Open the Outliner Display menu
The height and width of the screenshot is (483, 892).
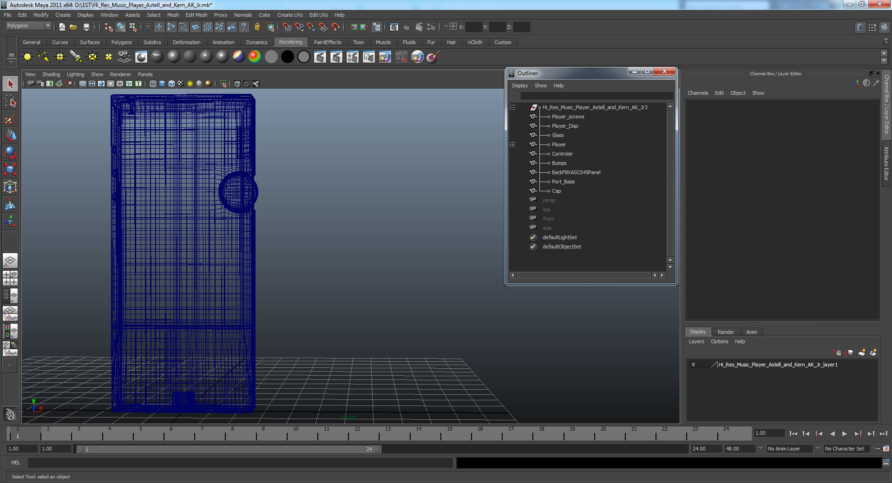[x=519, y=85]
